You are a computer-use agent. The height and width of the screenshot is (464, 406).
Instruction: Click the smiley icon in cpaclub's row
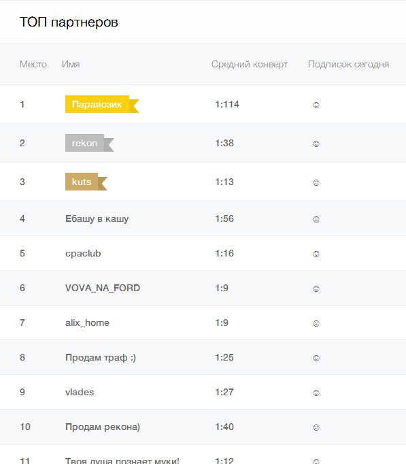316,254
